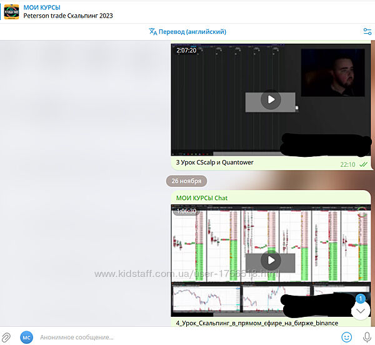Click Перевод (английский) translate button
This screenshot has height=345, width=375.
(x=192, y=31)
